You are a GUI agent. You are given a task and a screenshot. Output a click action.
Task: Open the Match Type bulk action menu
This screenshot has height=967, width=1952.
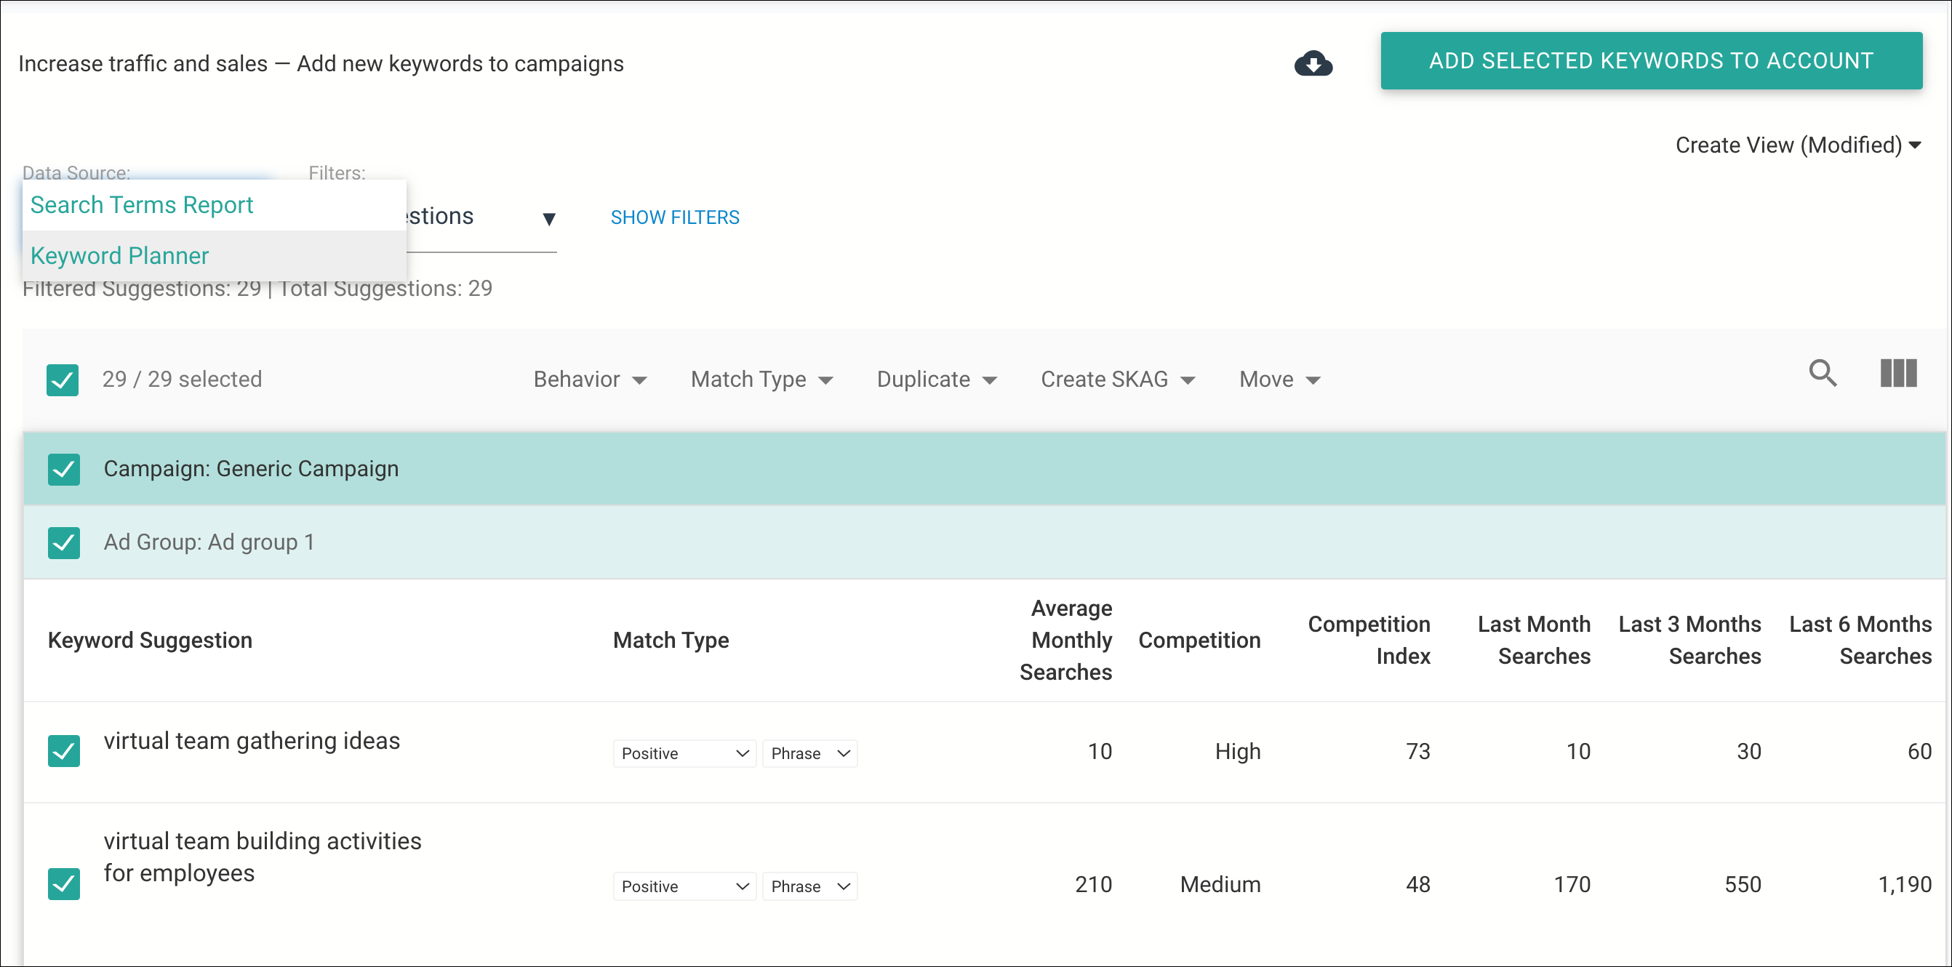tap(761, 380)
